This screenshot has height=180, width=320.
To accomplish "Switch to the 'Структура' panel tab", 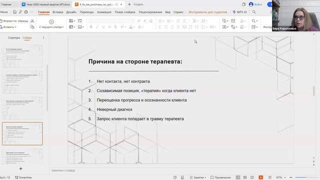I will 14,38.
